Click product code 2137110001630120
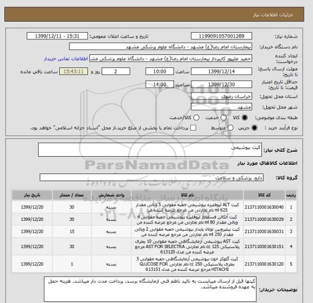 tap(264, 264)
